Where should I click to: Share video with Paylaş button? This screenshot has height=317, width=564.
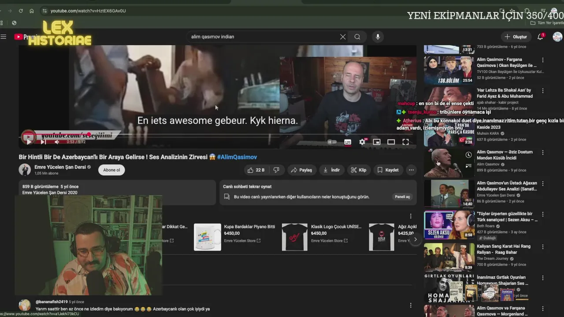(x=302, y=170)
